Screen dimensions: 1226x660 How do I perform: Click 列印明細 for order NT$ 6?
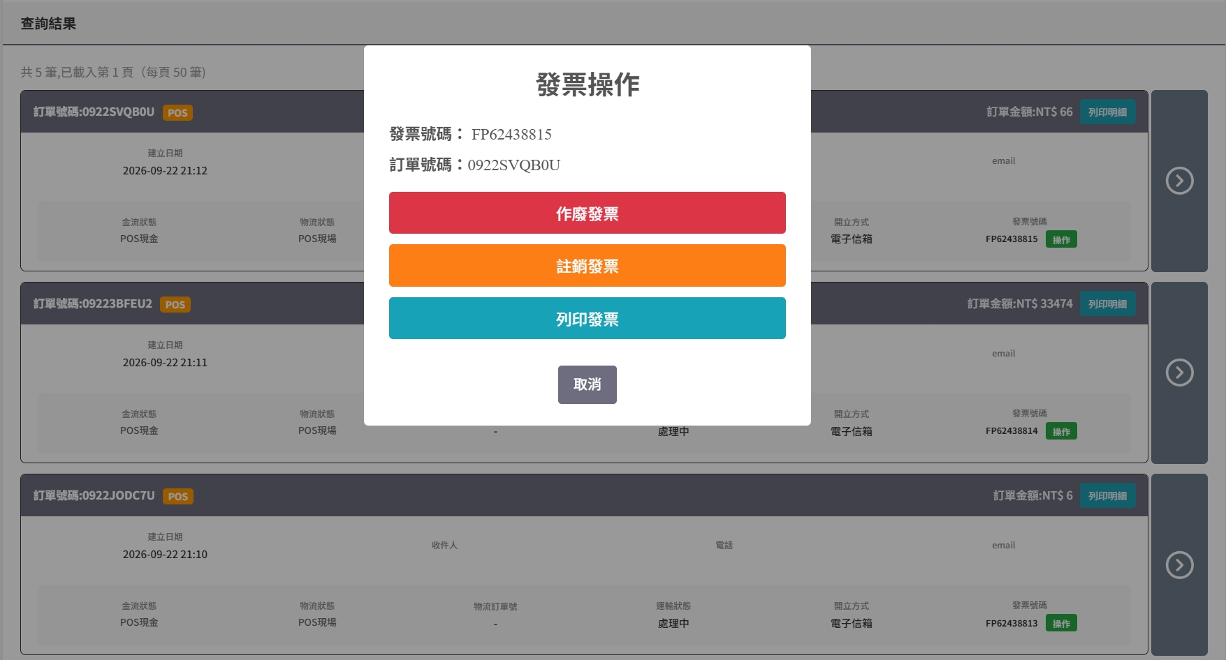pyautogui.click(x=1107, y=495)
